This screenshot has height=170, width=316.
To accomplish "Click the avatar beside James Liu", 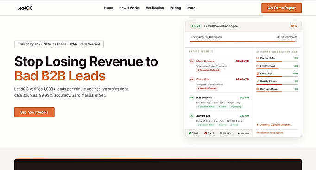I will (x=192, y=116).
